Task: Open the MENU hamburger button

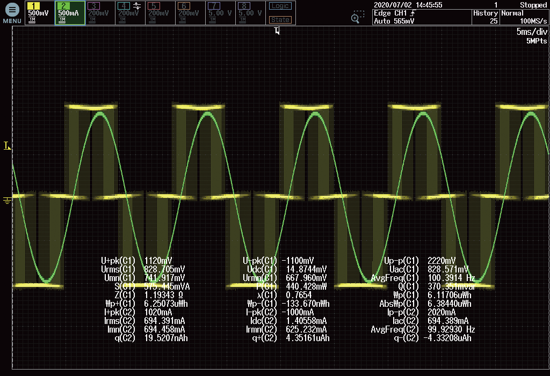Action: point(12,13)
